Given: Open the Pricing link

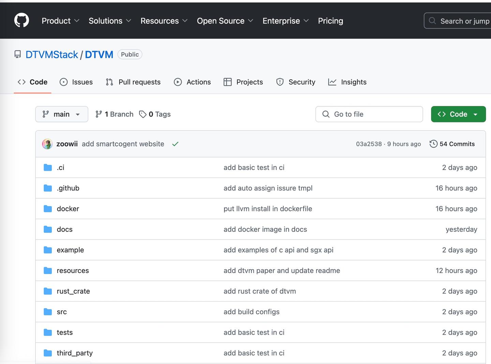Looking at the screenshot, I should tap(330, 21).
